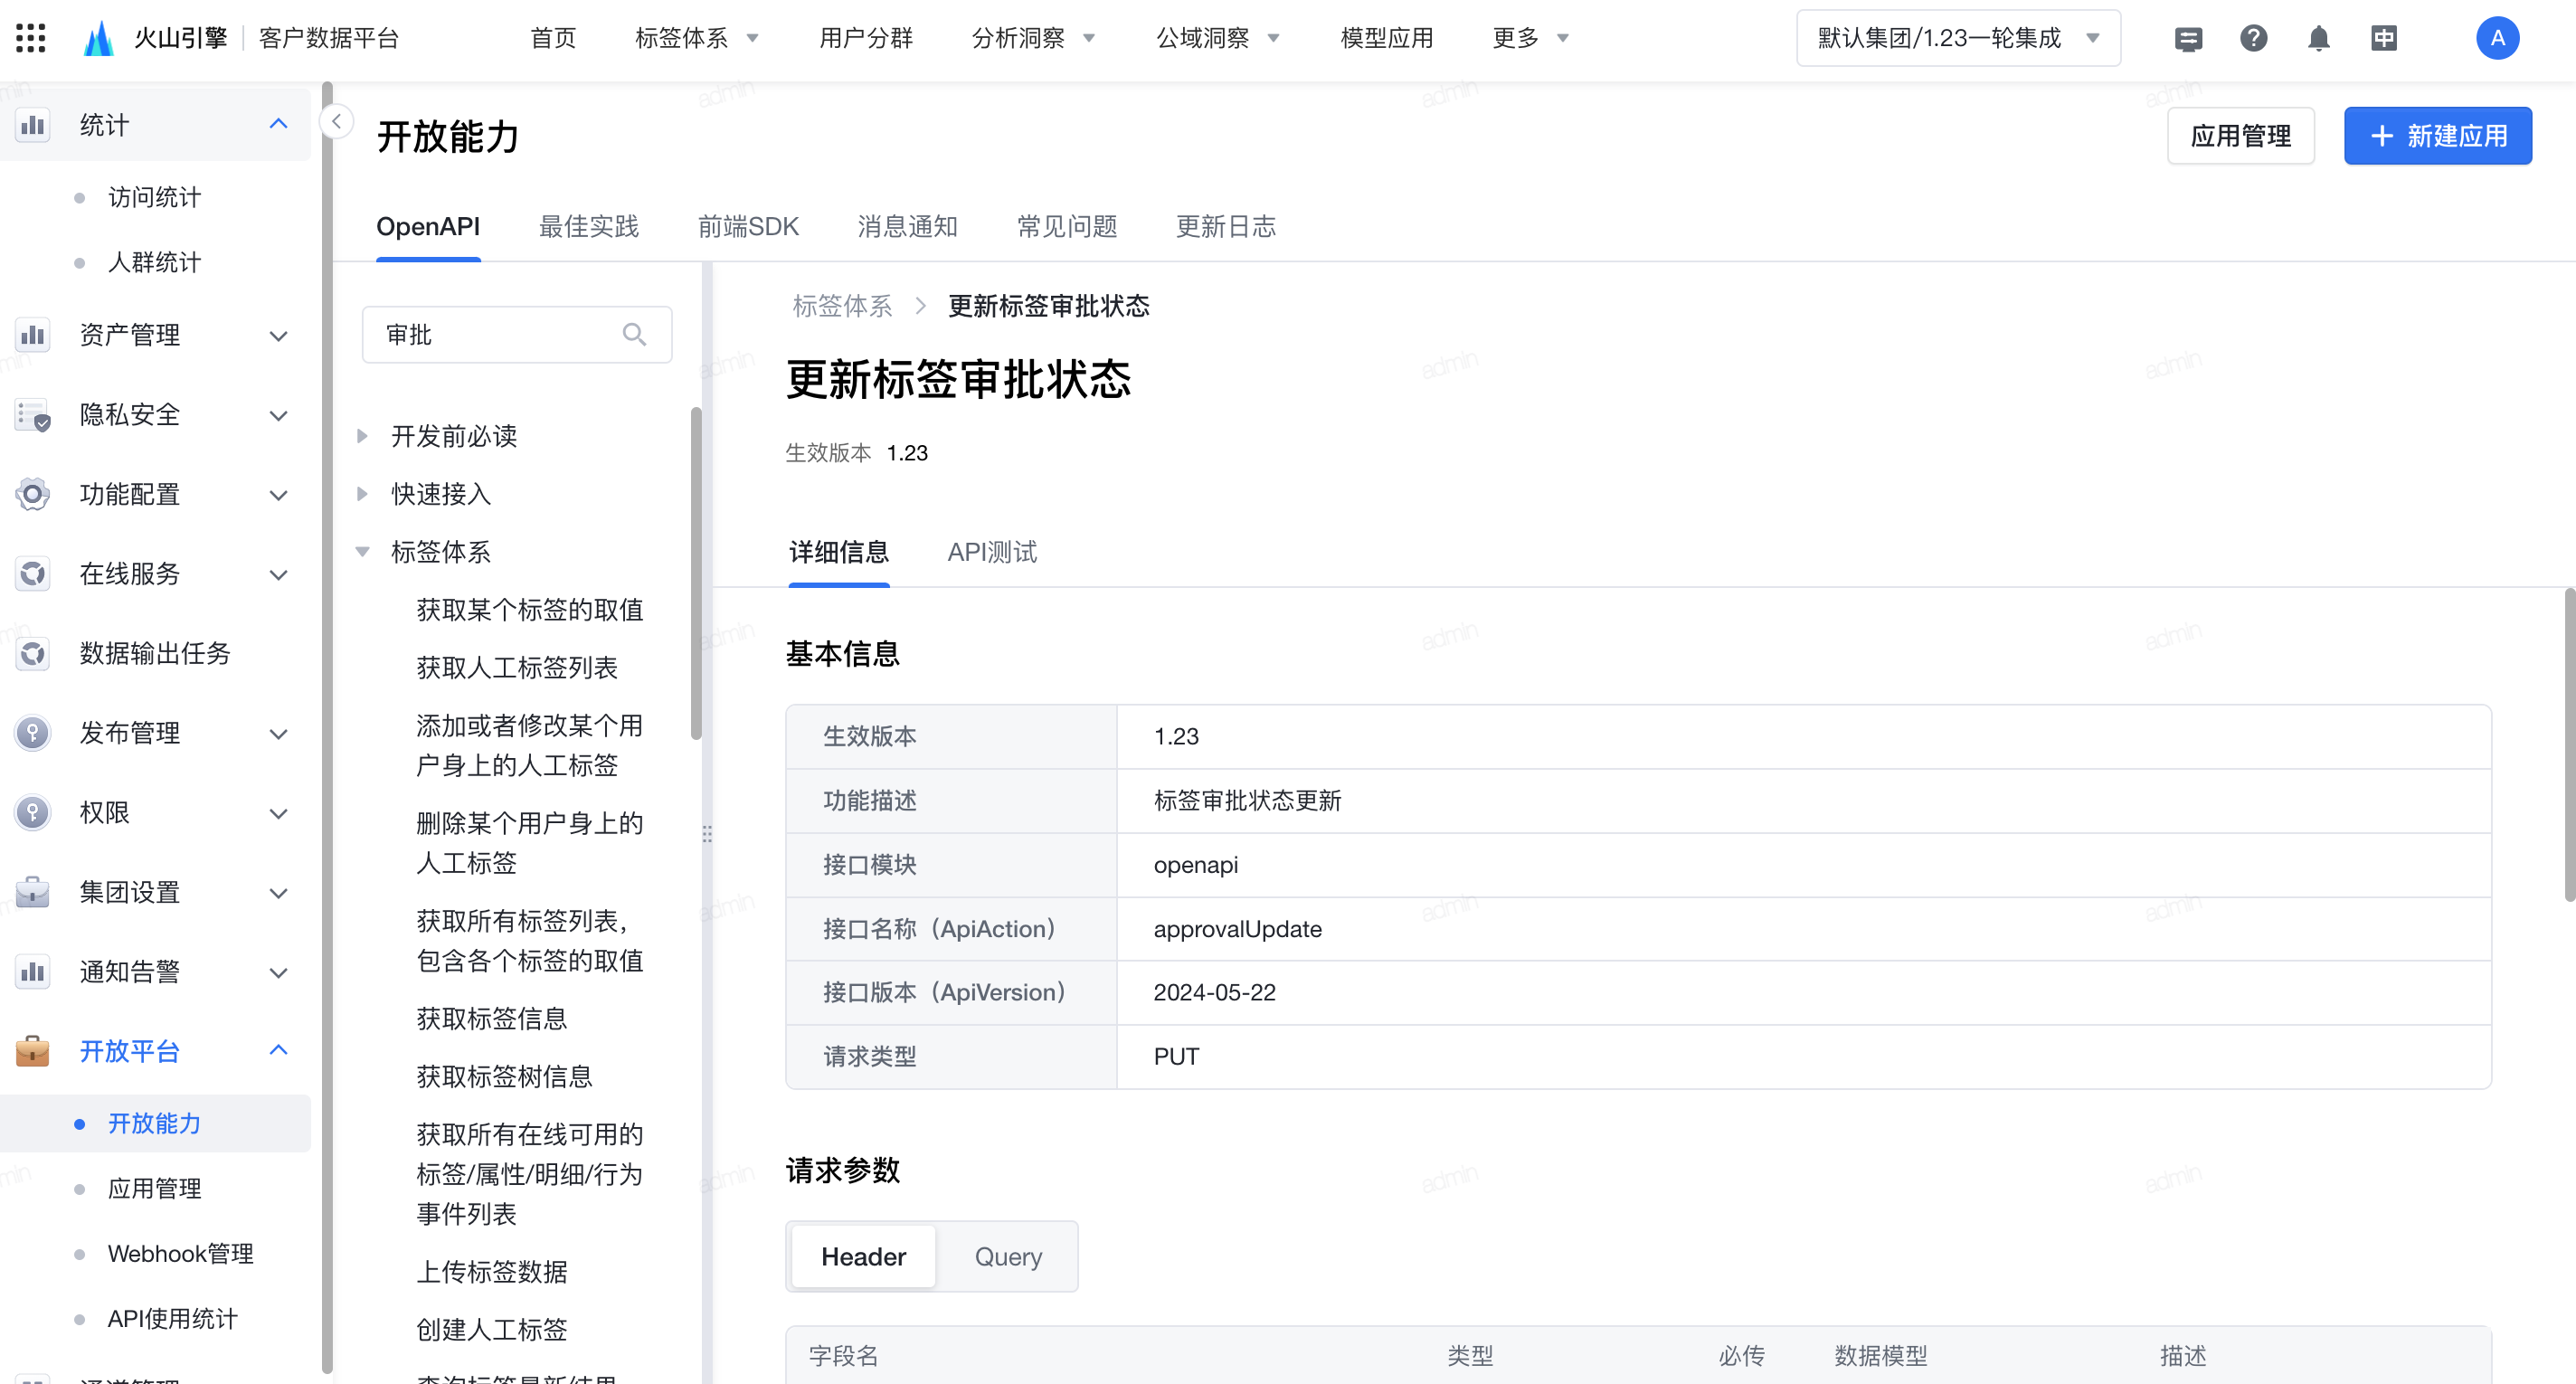Expand the 功能配置 section chevron
The width and height of the screenshot is (2576, 1384).
(279, 495)
